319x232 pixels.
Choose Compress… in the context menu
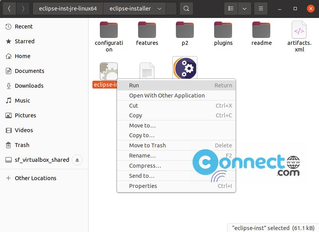click(x=176, y=166)
